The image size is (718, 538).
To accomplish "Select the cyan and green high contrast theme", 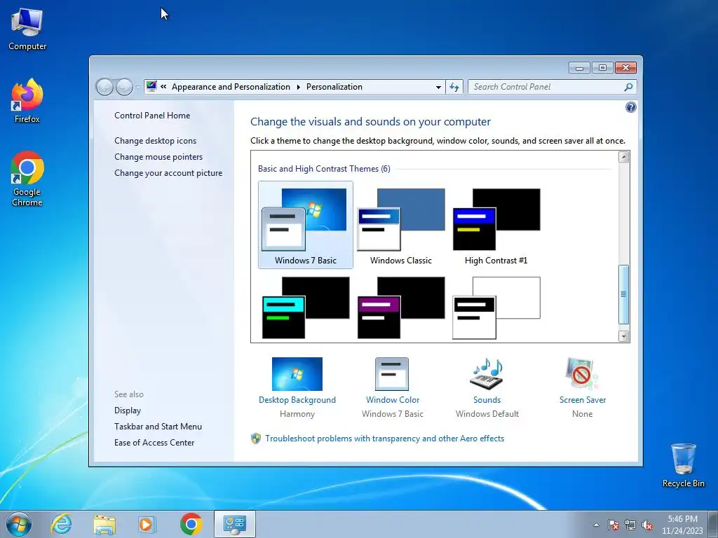I will click(x=306, y=308).
